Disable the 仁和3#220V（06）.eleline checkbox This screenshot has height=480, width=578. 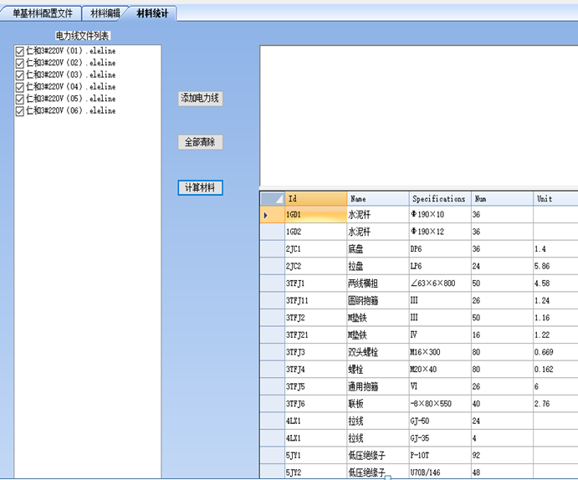[20, 110]
